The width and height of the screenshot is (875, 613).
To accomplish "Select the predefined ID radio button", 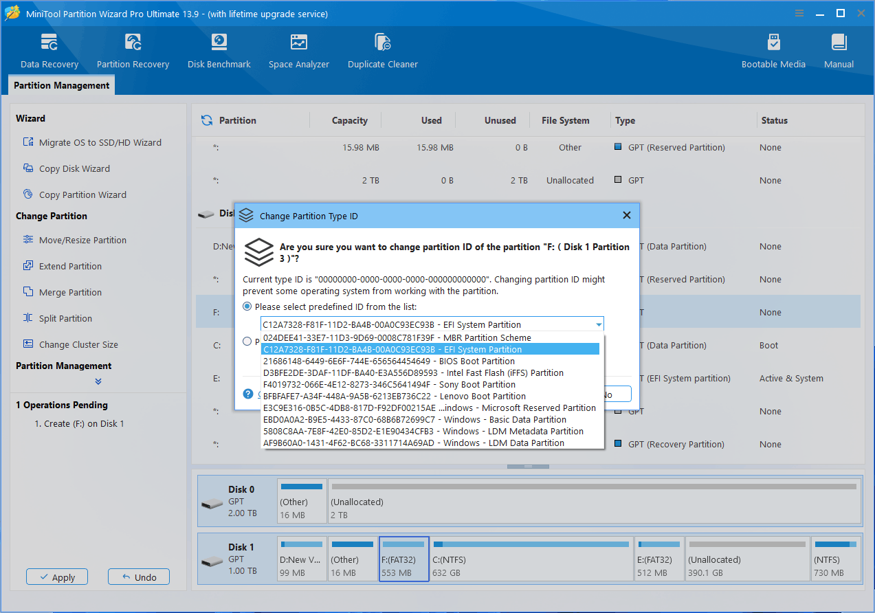I will [x=247, y=306].
